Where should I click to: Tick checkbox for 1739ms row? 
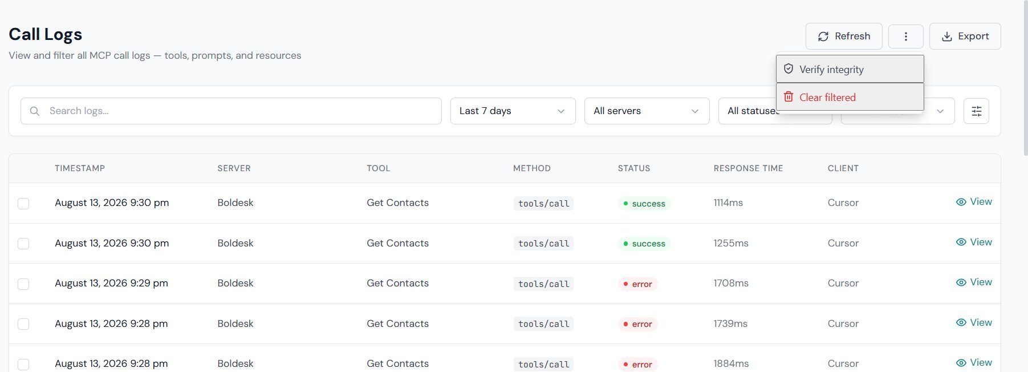coord(23,324)
